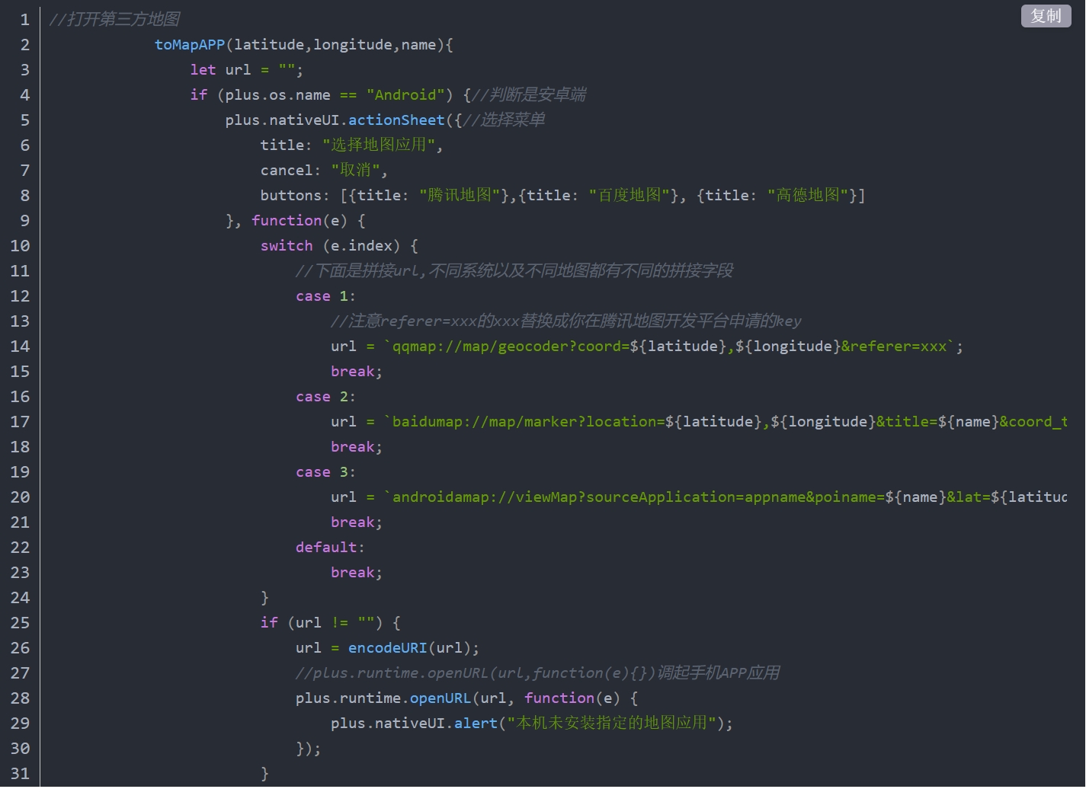Click the if (url != "") condition

[322, 622]
